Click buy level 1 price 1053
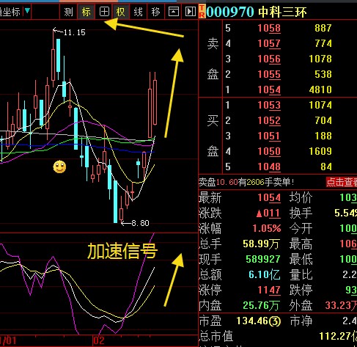The image size is (357, 347). point(269,105)
